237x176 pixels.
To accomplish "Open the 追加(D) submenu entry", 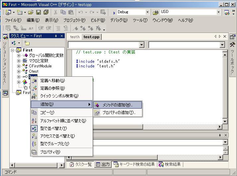I will pyautogui.click(x=62, y=104).
